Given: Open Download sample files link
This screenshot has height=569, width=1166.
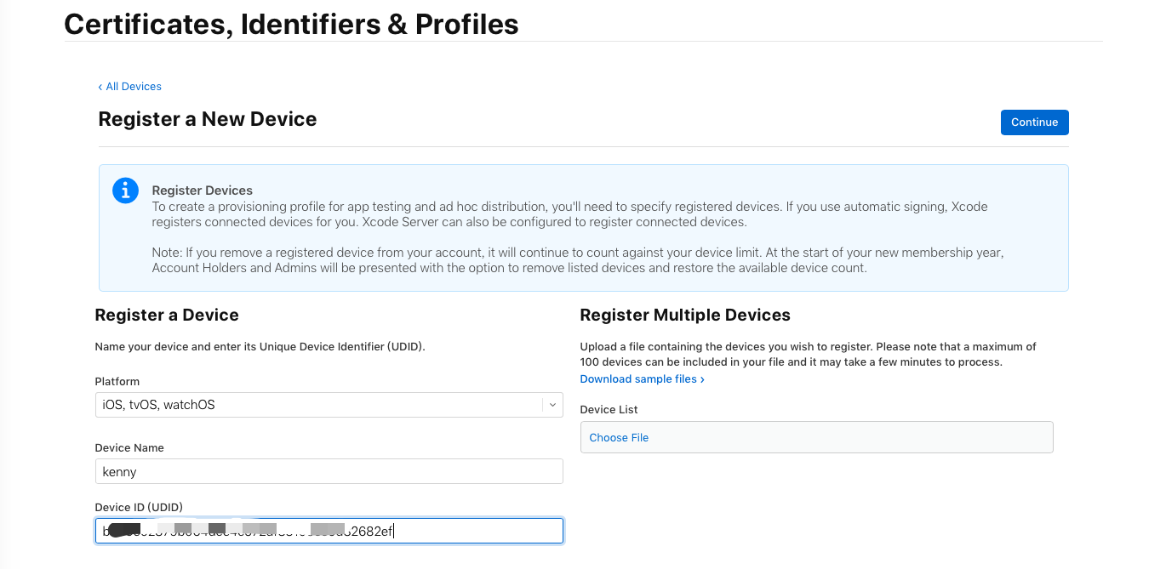Looking at the screenshot, I should tap(642, 379).
